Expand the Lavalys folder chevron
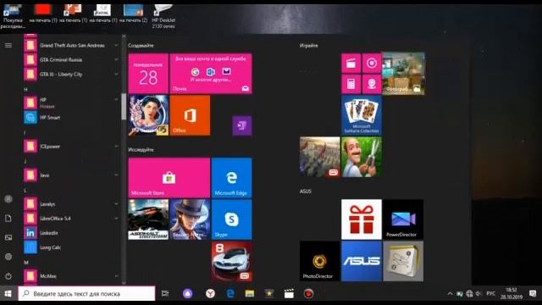Viewport: 542px width, 305px height. [116, 204]
